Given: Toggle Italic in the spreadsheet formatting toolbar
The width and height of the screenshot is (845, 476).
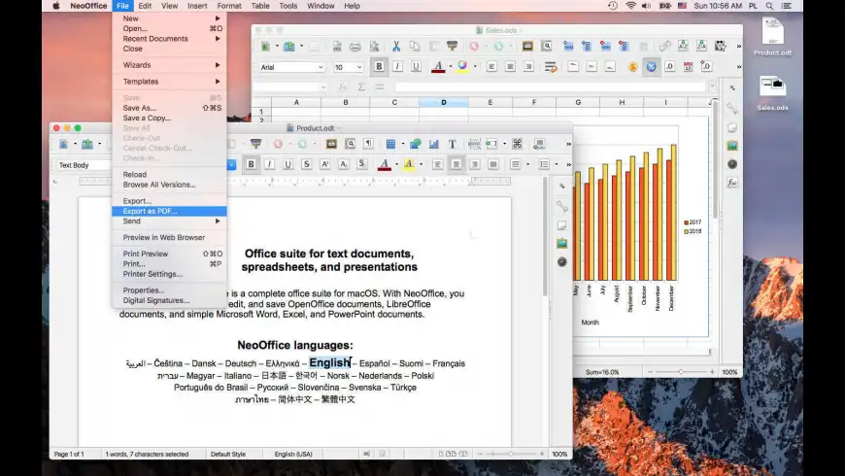Looking at the screenshot, I should 397,67.
